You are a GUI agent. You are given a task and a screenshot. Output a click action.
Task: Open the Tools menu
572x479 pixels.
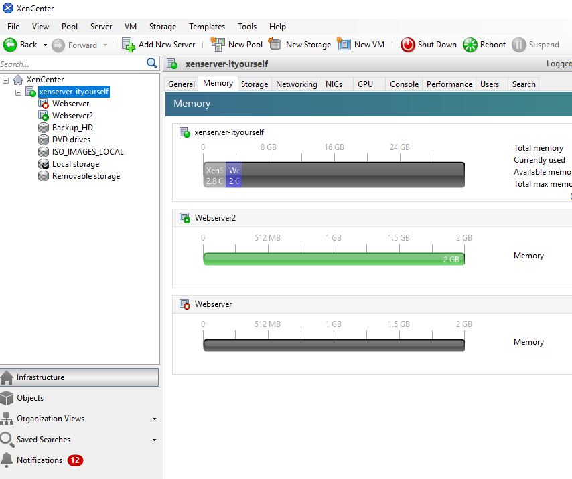tap(247, 27)
